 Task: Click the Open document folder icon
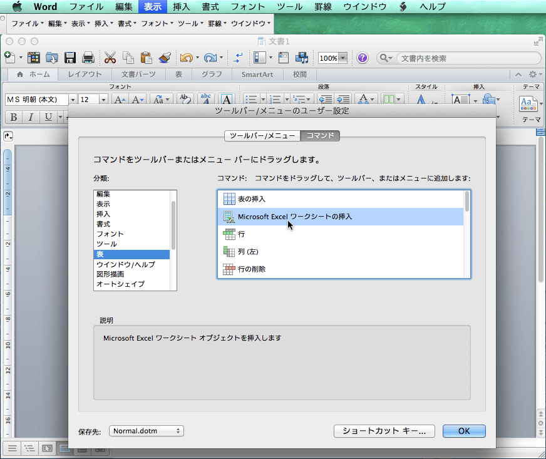click(x=52, y=58)
